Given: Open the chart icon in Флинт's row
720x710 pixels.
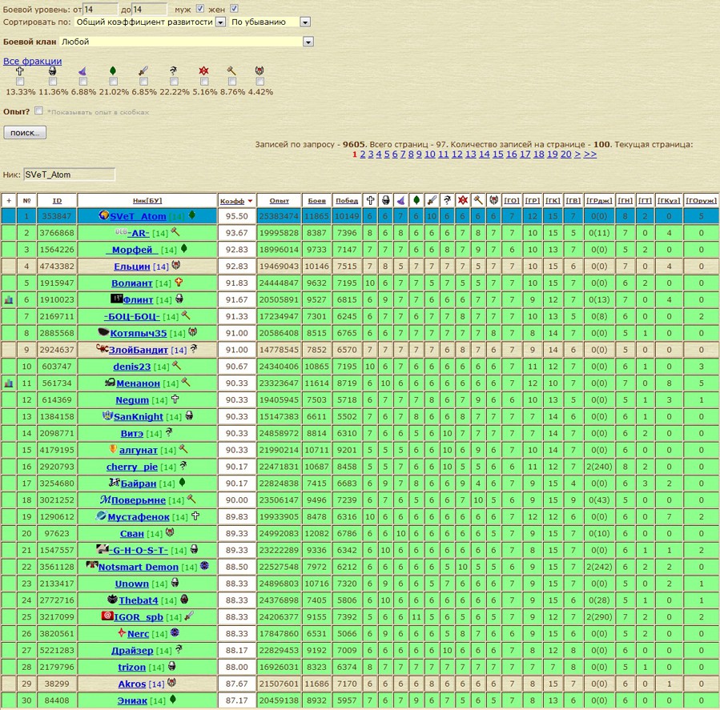Looking at the screenshot, I should tap(9, 300).
